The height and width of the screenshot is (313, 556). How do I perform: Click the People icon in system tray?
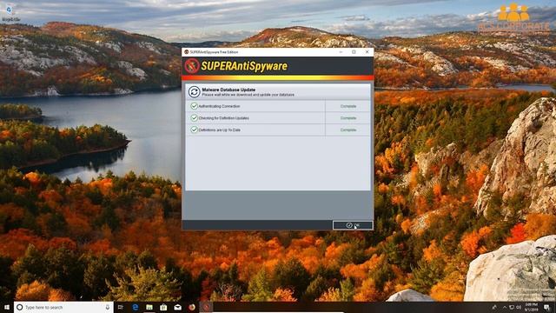[x=494, y=307]
